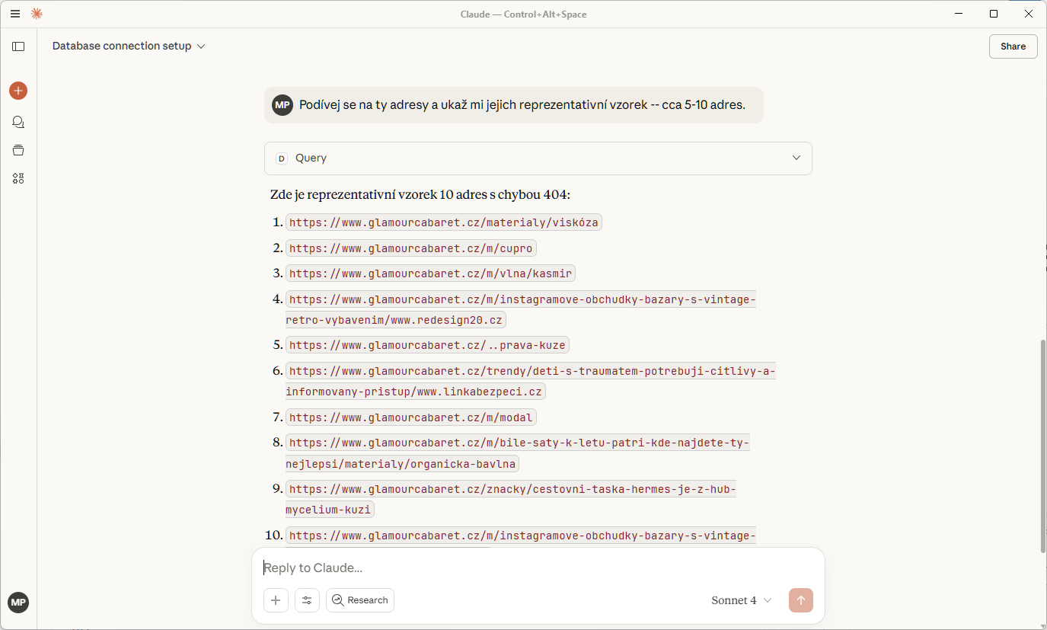Open the Chats icon in sidebar
This screenshot has width=1047, height=630.
pyautogui.click(x=18, y=122)
